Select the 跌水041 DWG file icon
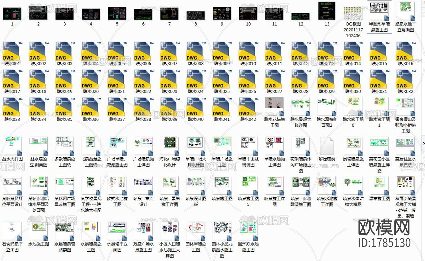Screen dimensions: 425x261 222,107
